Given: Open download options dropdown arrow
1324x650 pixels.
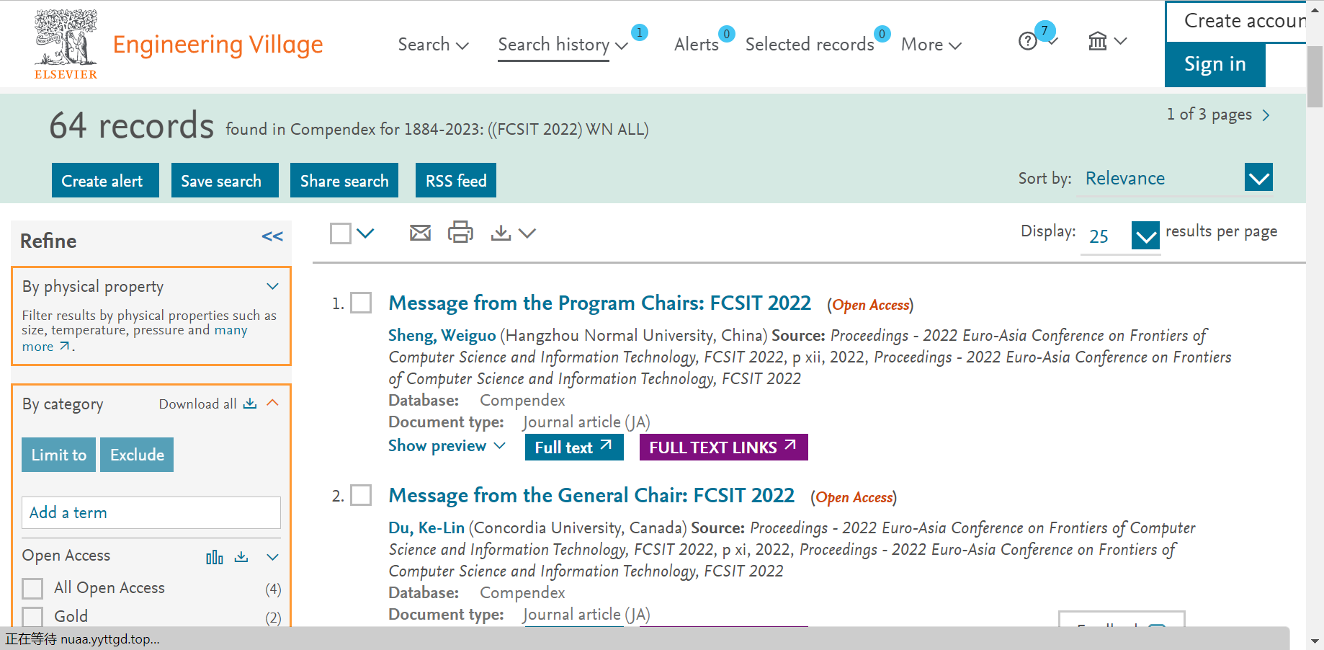Looking at the screenshot, I should 527,233.
